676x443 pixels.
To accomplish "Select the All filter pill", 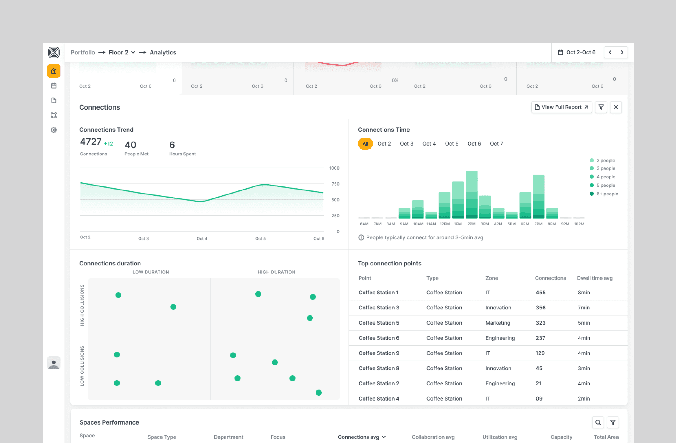I will point(365,144).
